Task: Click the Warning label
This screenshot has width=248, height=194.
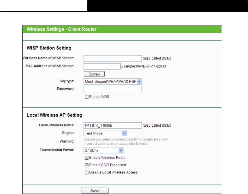Action: (x=67, y=141)
